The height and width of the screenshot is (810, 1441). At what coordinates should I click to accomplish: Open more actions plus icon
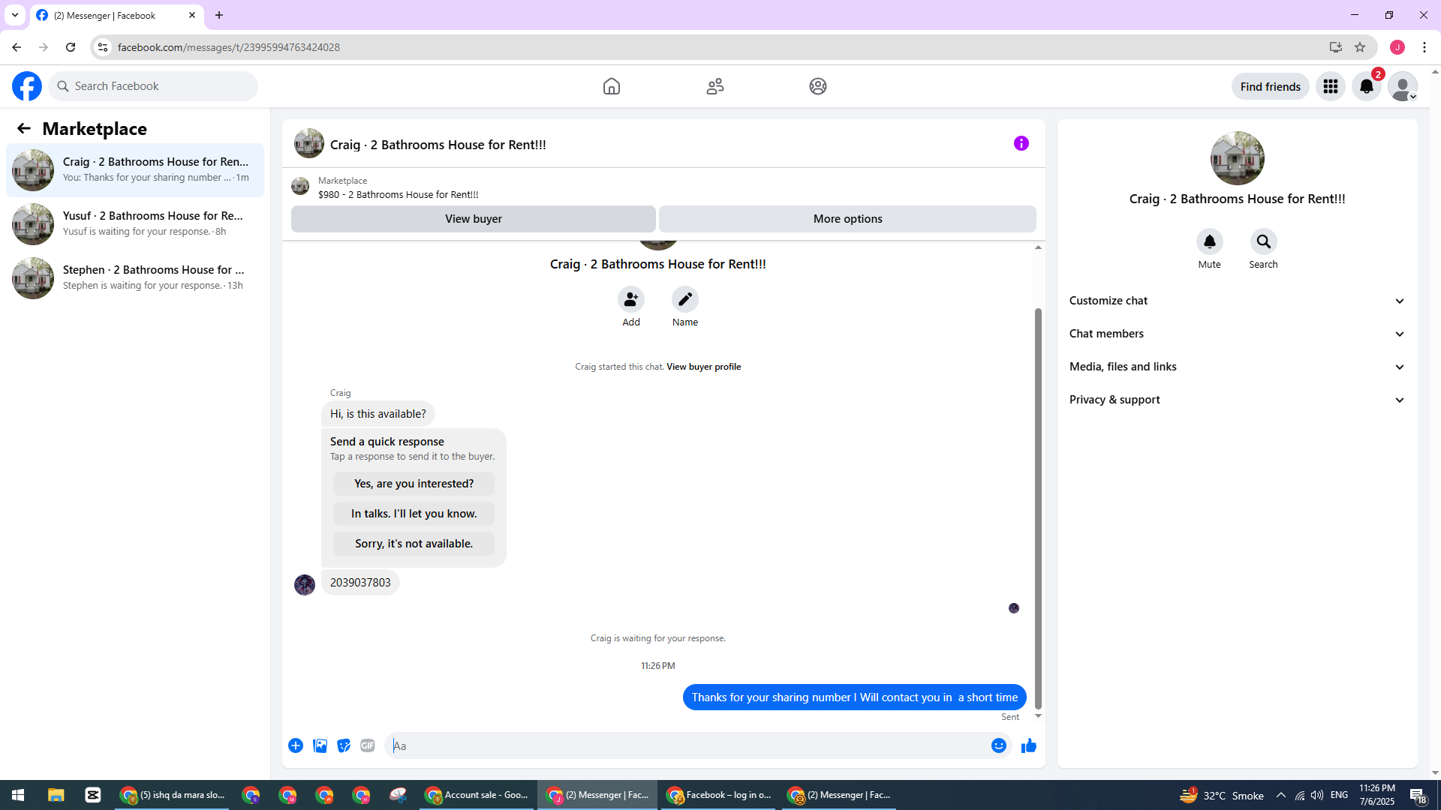tap(296, 745)
